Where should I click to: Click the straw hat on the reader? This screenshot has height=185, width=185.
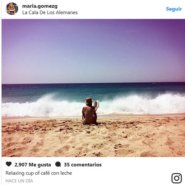(89, 100)
